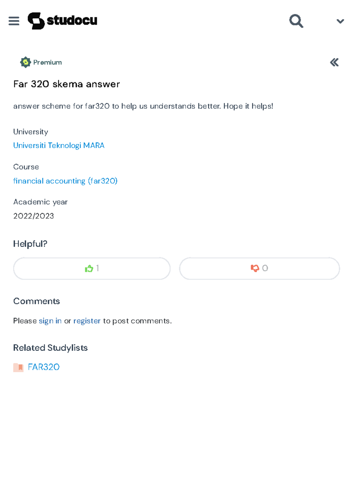Open the Comments section
The width and height of the screenshot is (353, 500).
tap(36, 301)
